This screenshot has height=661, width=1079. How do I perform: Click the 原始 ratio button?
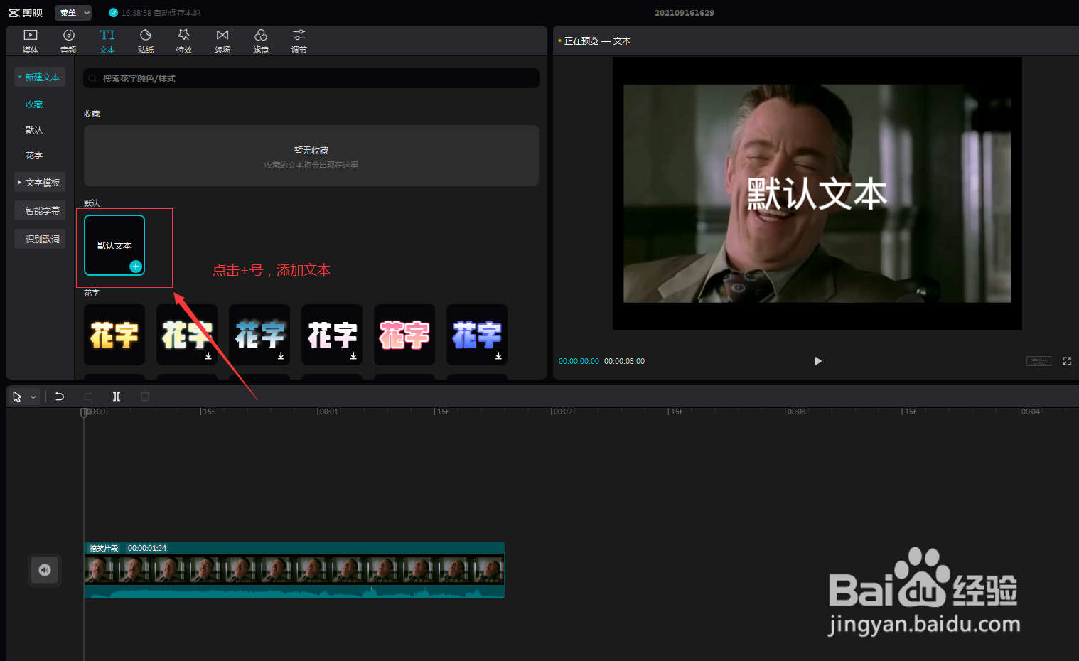point(1038,361)
